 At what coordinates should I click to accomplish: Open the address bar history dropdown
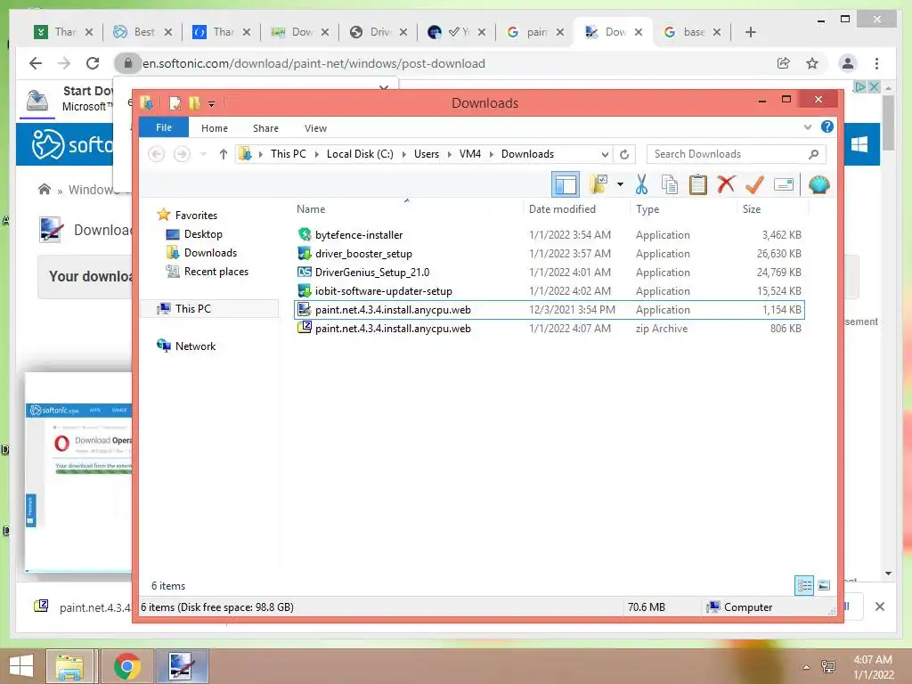605,154
